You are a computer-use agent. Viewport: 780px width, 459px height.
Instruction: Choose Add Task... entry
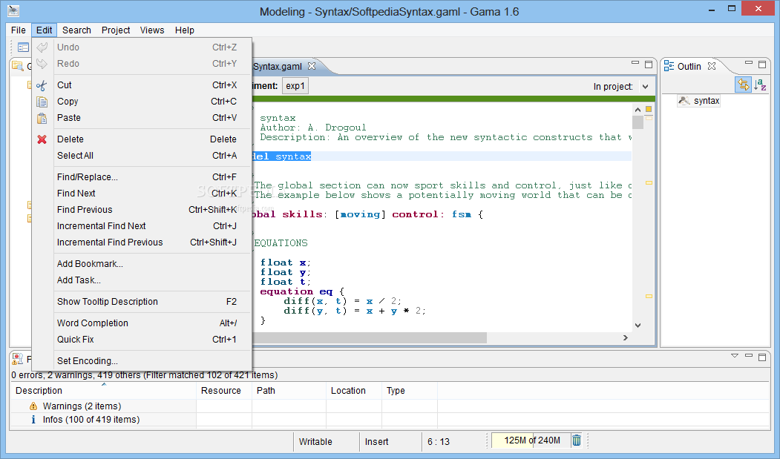(142, 280)
